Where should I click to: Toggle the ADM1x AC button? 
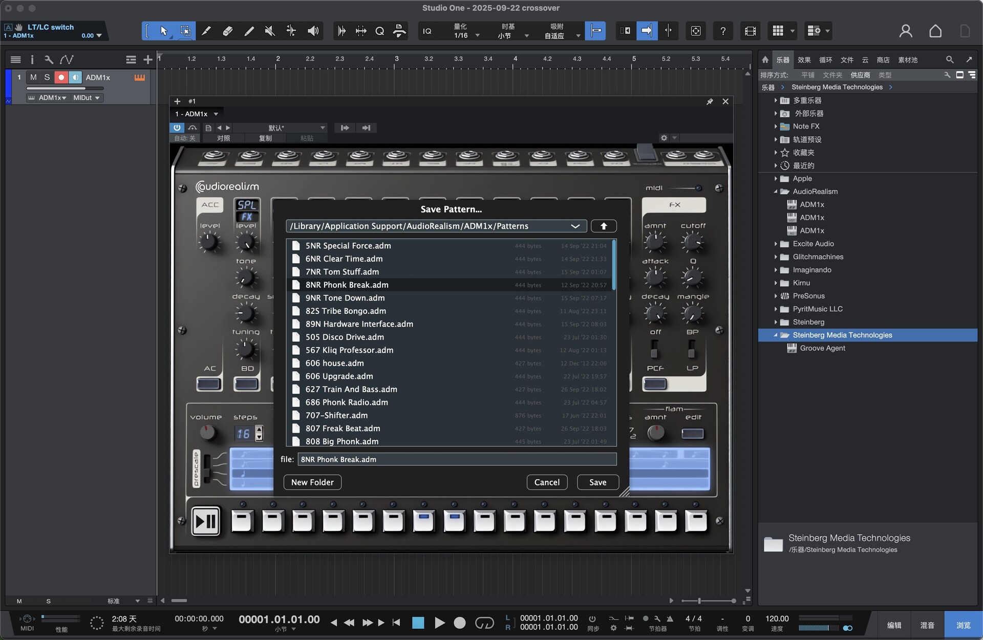click(x=209, y=383)
